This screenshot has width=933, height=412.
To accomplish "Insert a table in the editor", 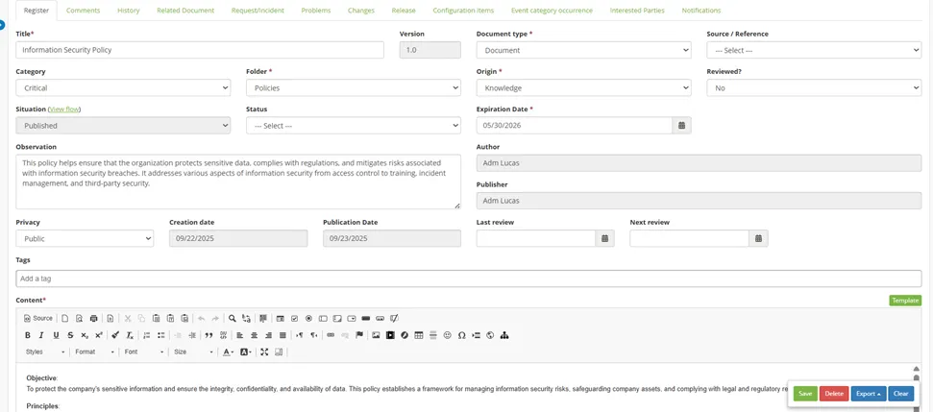I will 419,335.
